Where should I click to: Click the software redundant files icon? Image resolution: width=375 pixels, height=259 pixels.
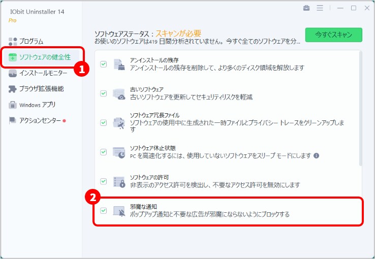coord(119,123)
